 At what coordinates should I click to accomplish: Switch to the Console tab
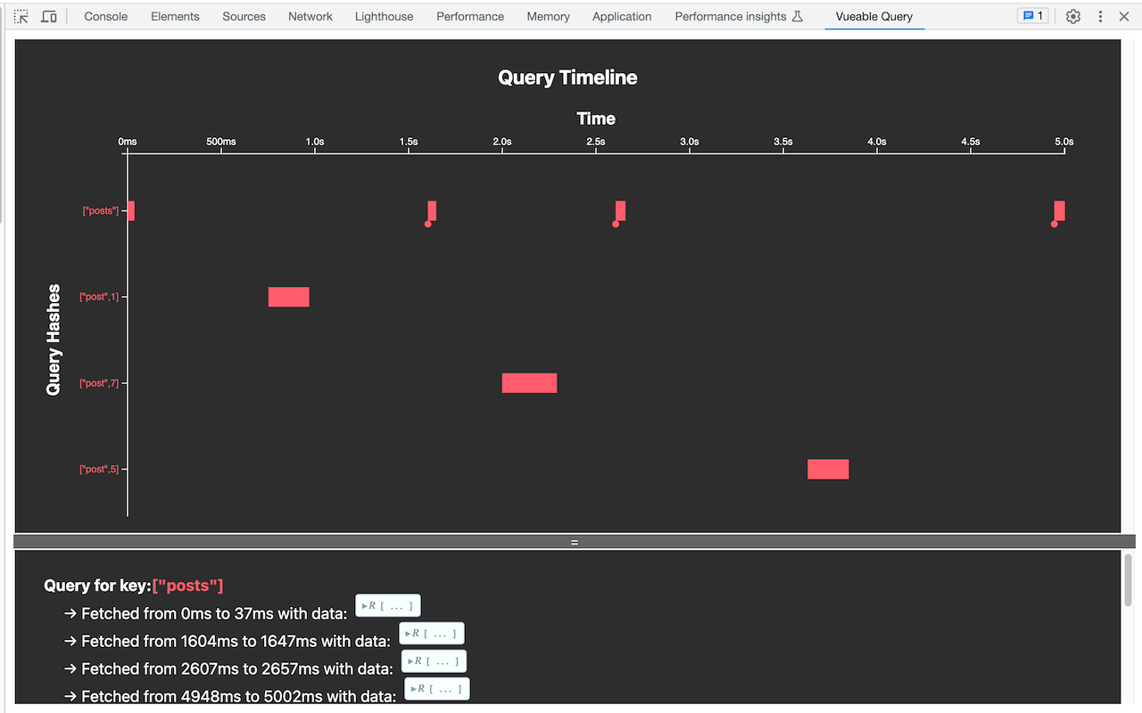tap(105, 16)
